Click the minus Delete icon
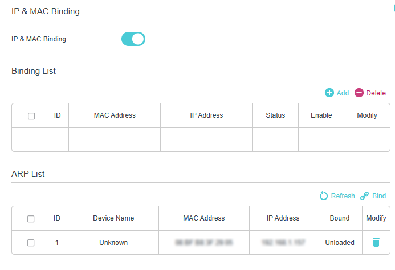395x270 pixels. tap(359, 93)
